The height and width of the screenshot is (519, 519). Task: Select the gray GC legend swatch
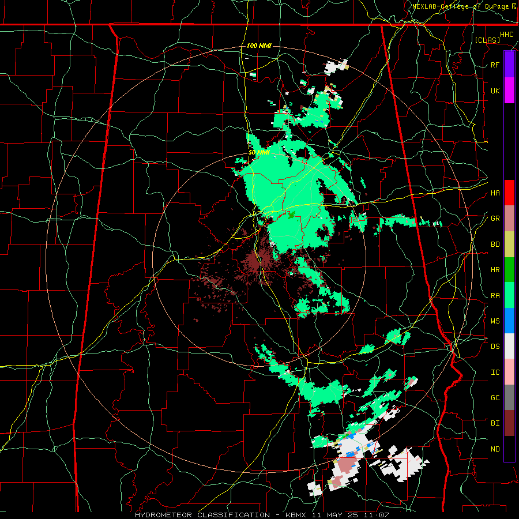click(x=509, y=397)
